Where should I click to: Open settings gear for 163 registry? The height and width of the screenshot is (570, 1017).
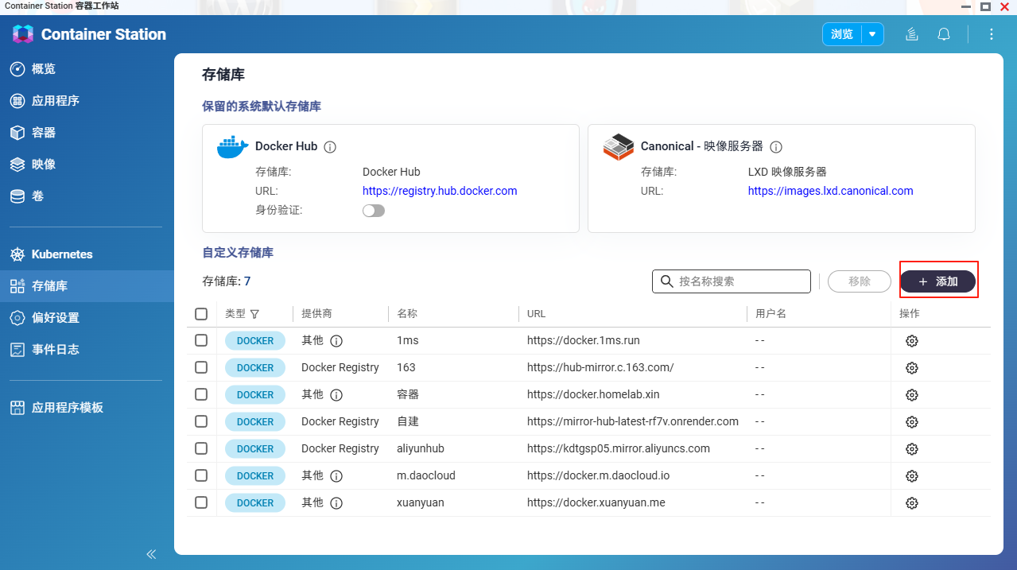click(x=912, y=368)
